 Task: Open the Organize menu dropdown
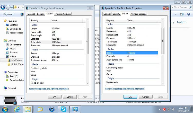9,14
